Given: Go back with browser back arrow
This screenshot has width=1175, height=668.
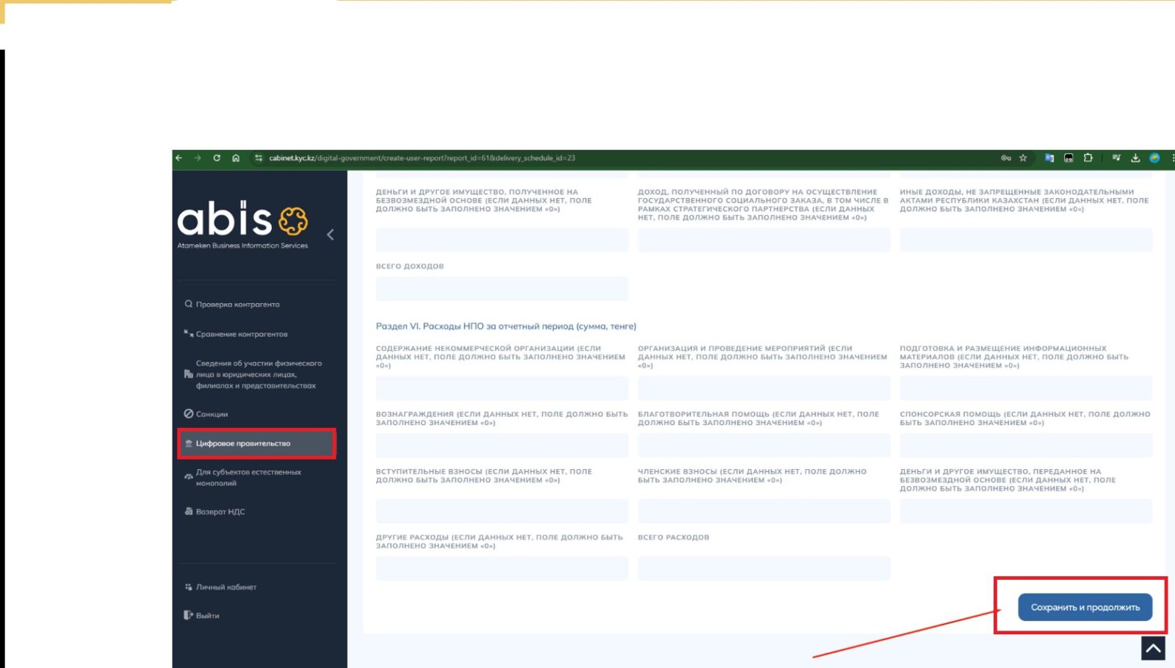Looking at the screenshot, I should coord(178,158).
